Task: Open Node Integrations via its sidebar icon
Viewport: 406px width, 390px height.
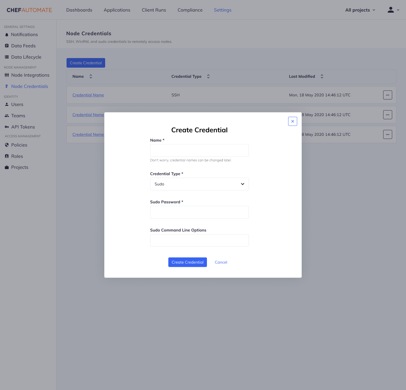Action: 7,75
